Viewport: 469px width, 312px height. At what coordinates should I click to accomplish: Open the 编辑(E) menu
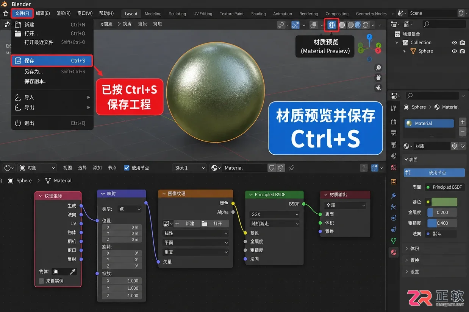(x=43, y=13)
